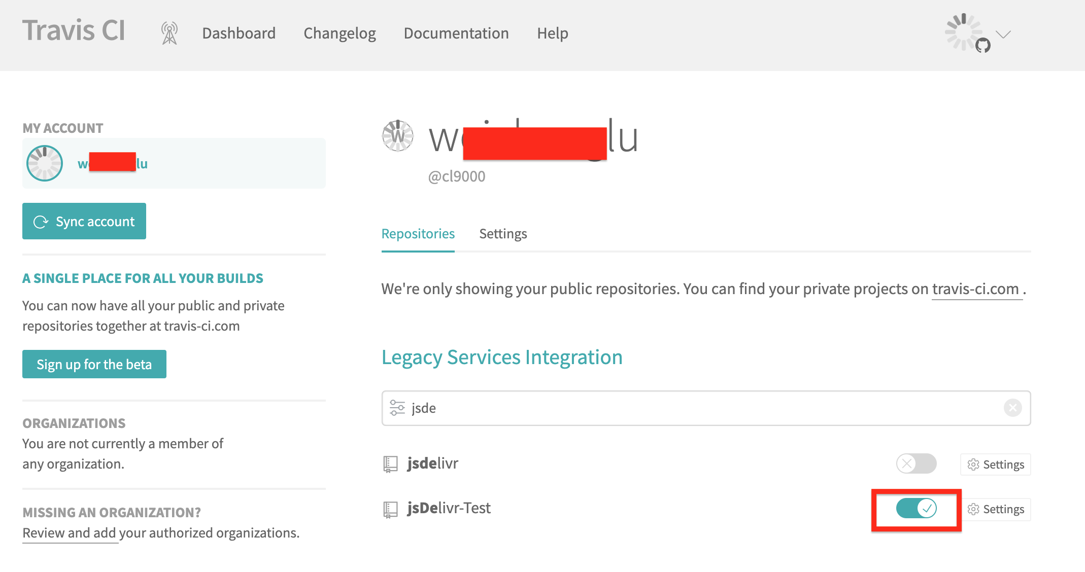Image resolution: width=1085 pixels, height=572 pixels.
Task: Click the profile avatar beside the username heading
Action: pyautogui.click(x=398, y=135)
